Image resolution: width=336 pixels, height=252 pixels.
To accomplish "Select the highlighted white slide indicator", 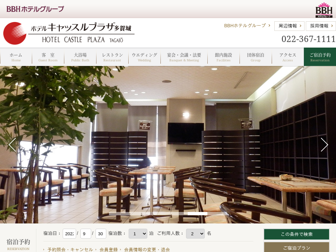I will (x=198, y=214).
